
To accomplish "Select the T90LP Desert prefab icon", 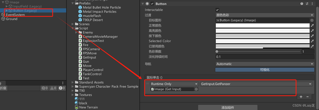I will tap(80, 20).
